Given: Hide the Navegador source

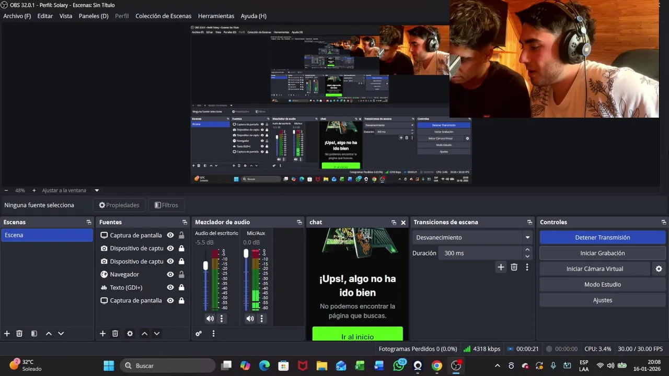Looking at the screenshot, I should (170, 274).
